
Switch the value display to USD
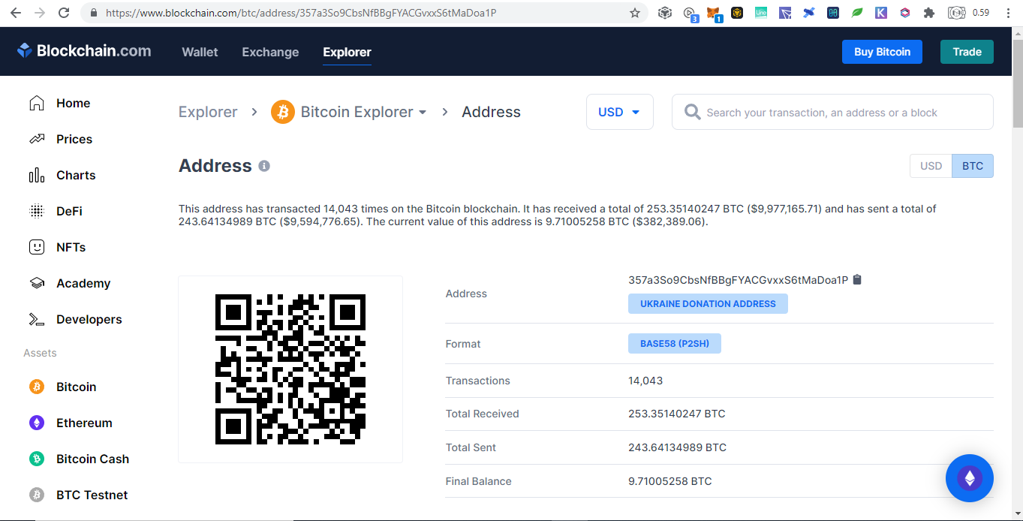coord(931,166)
